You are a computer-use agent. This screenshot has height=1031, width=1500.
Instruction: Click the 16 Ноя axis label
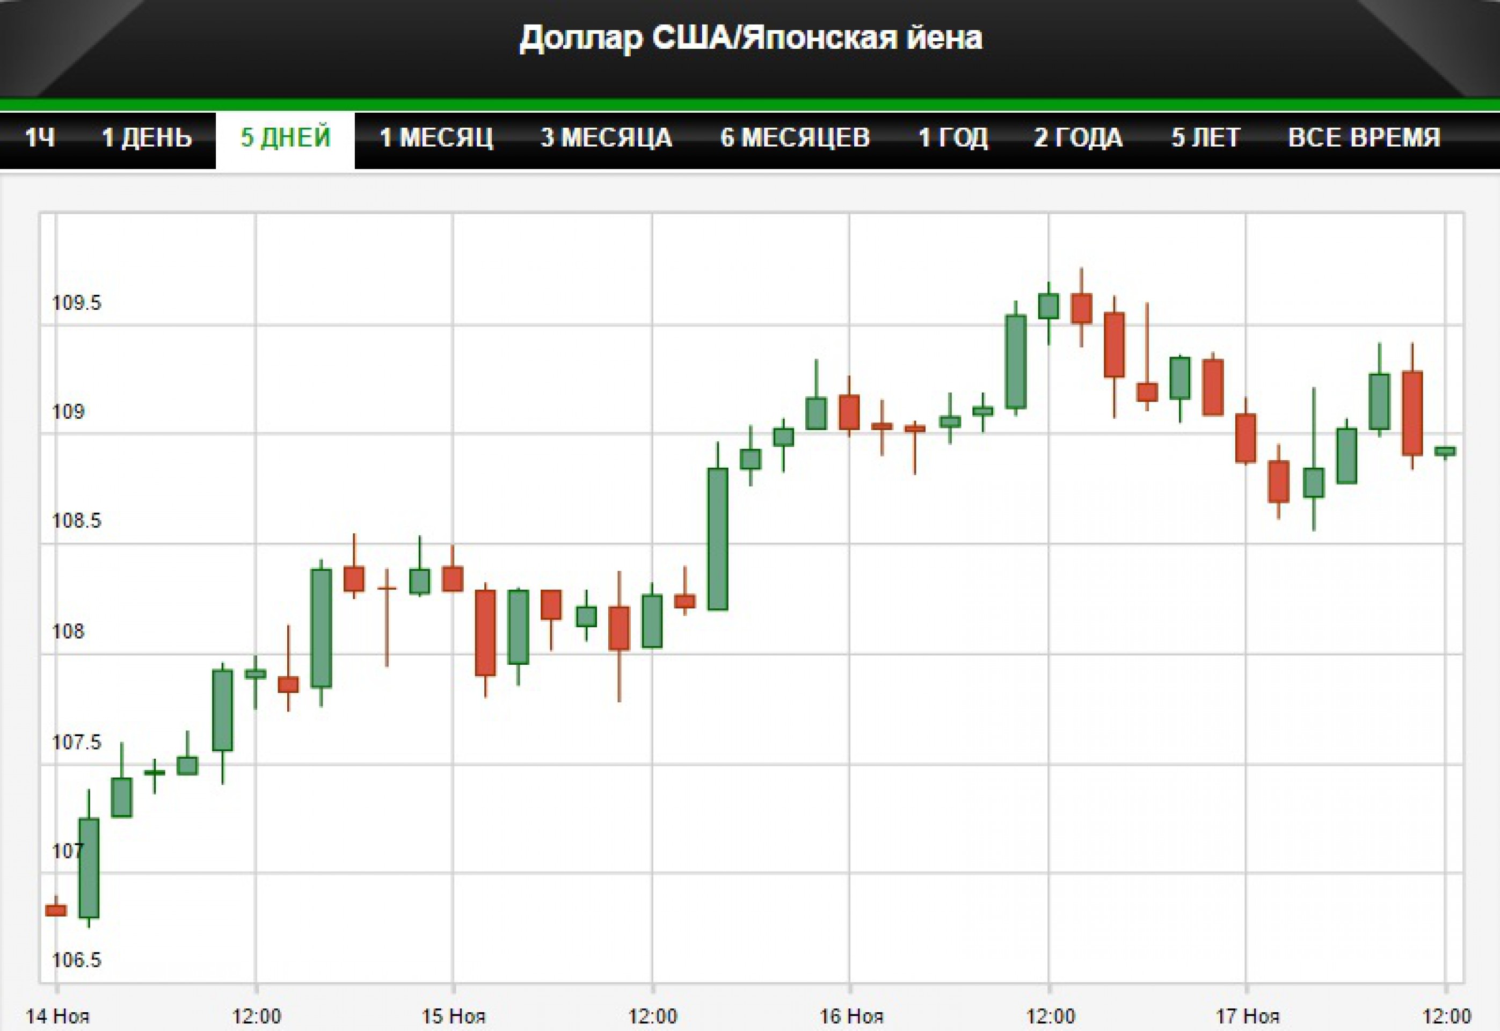850,1016
